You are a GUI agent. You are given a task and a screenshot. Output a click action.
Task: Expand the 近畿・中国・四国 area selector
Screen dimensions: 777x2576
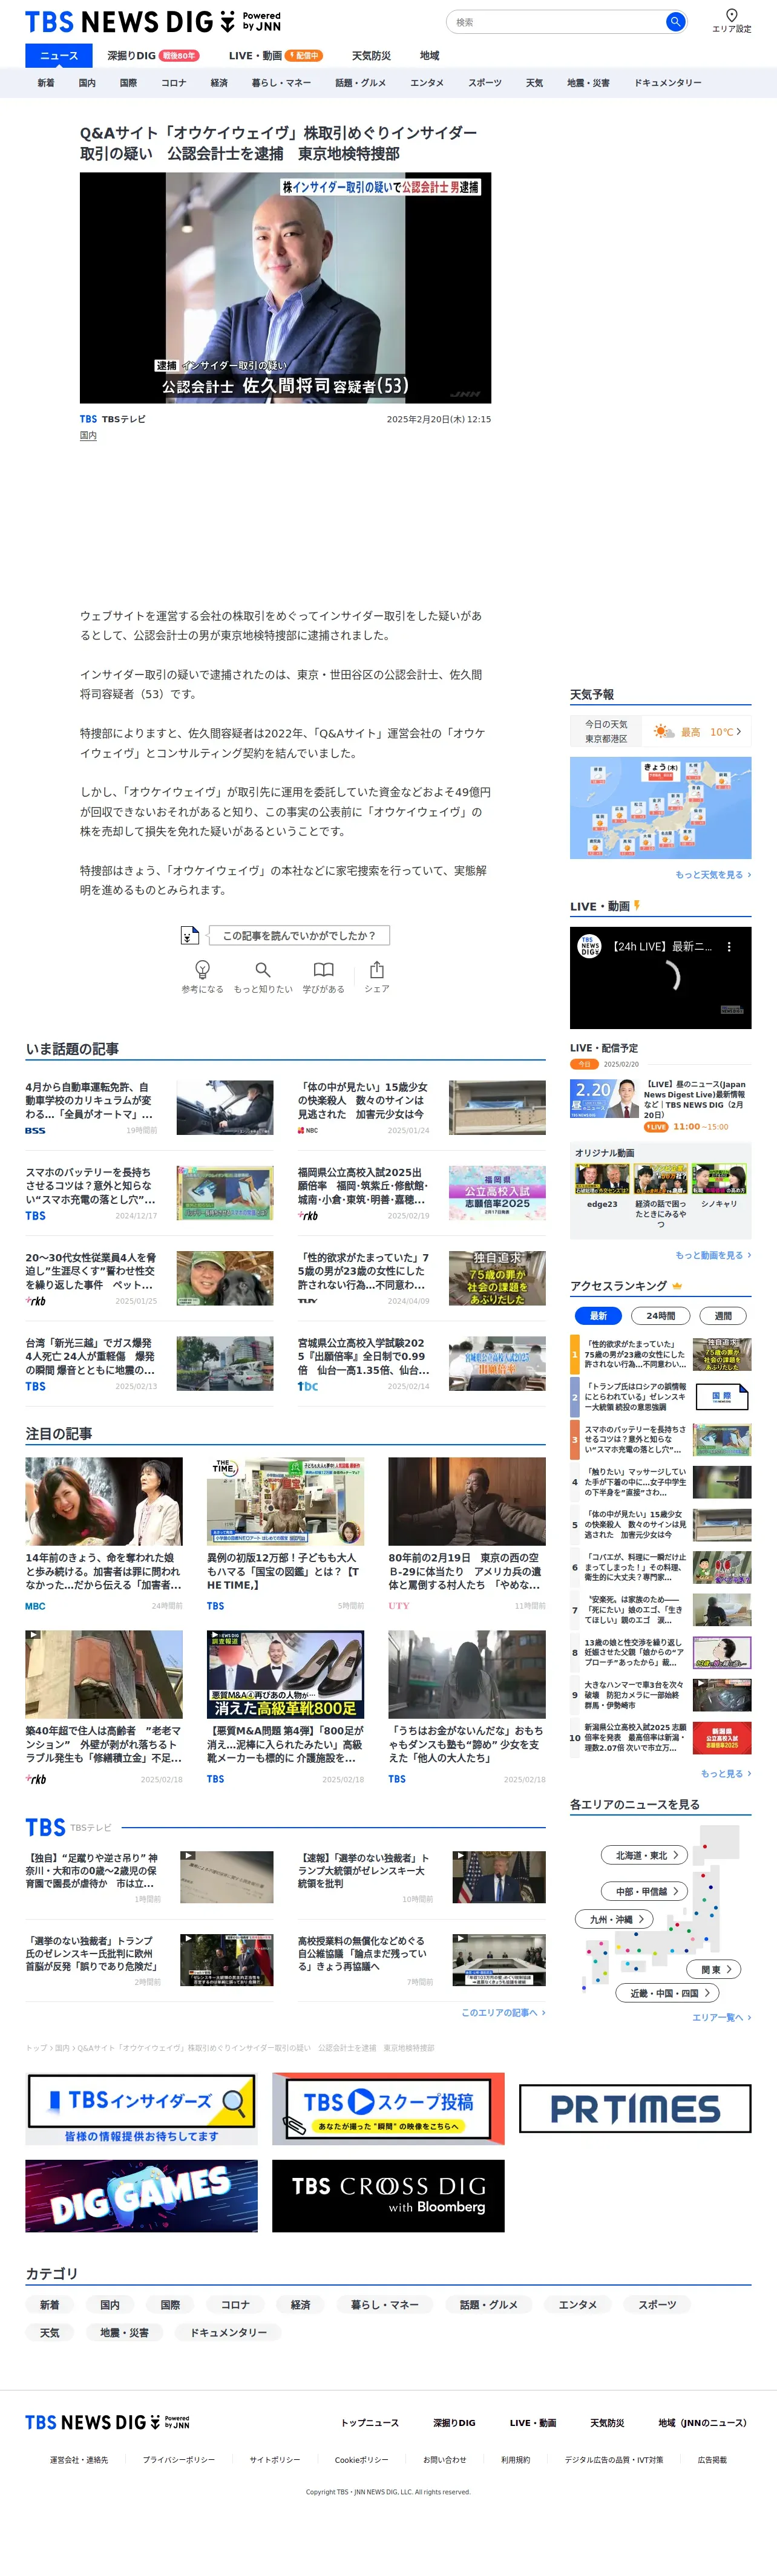tap(668, 1993)
